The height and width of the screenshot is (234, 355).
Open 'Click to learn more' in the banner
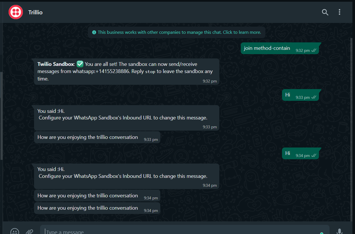point(242,32)
